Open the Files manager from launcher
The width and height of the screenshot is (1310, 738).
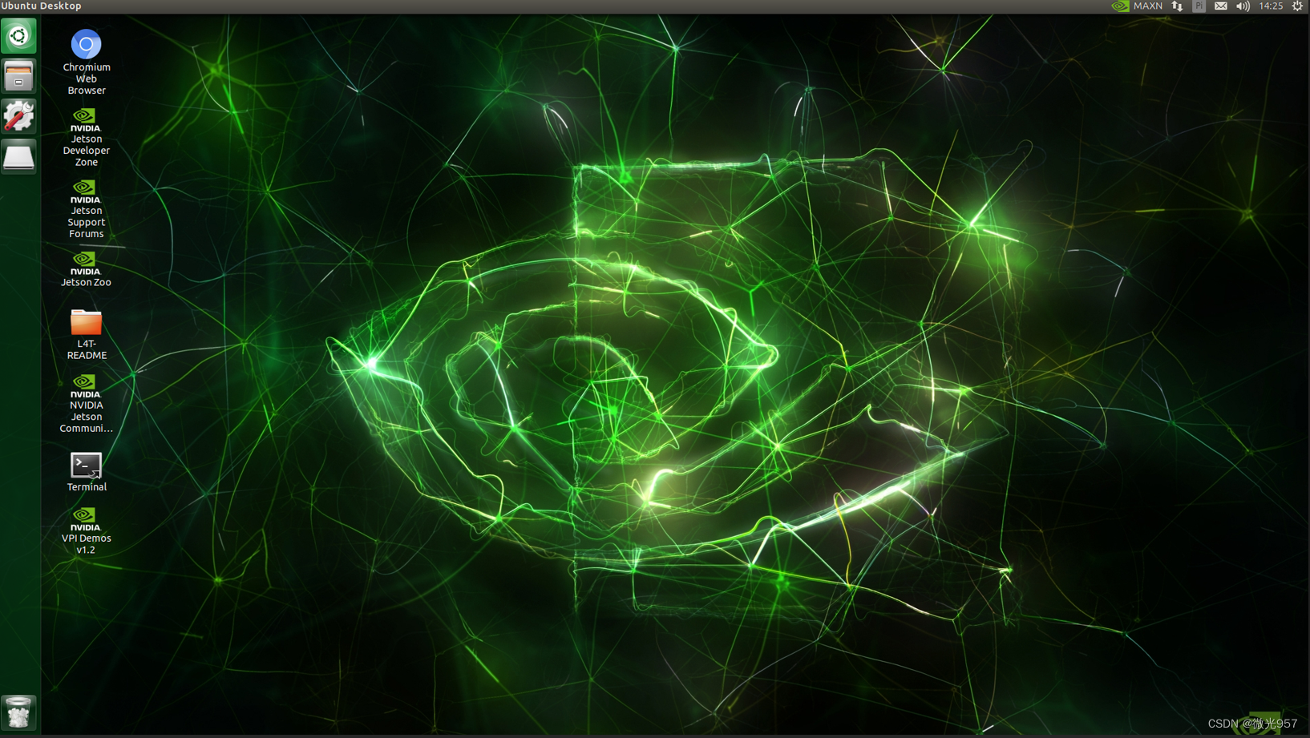point(18,76)
